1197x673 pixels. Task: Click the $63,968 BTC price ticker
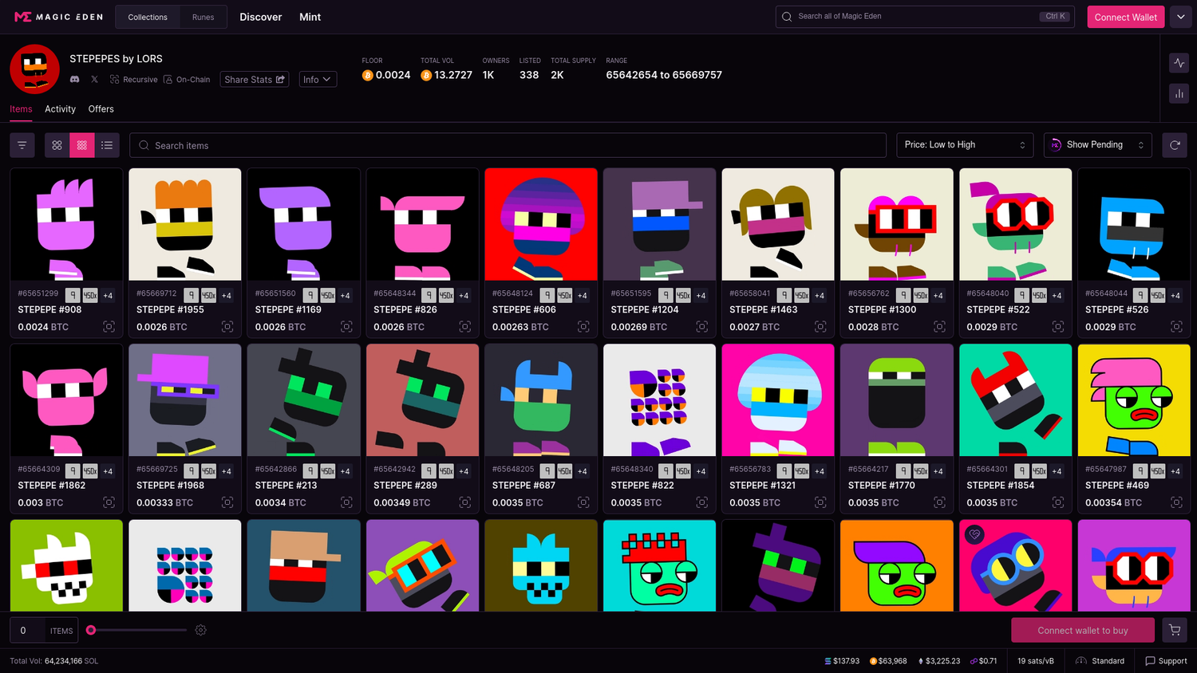tap(888, 661)
